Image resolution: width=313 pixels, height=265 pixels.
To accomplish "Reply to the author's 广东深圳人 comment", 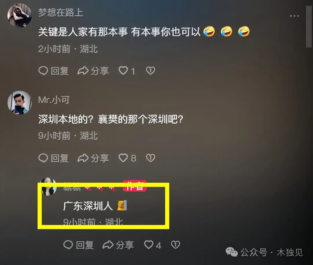I will click(79, 245).
